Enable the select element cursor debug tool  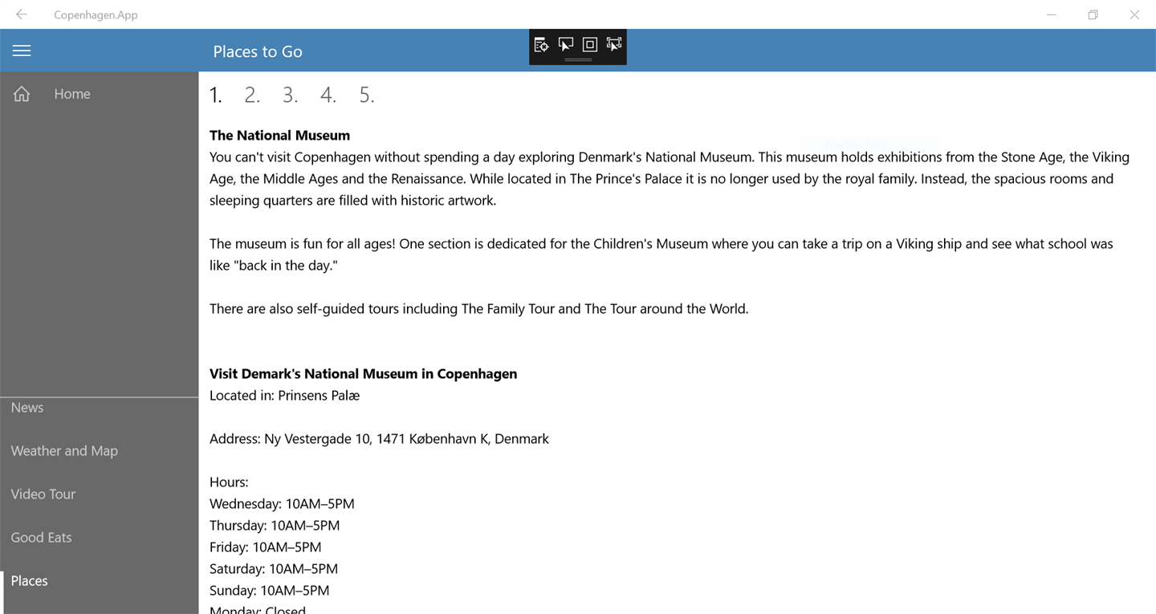566,45
